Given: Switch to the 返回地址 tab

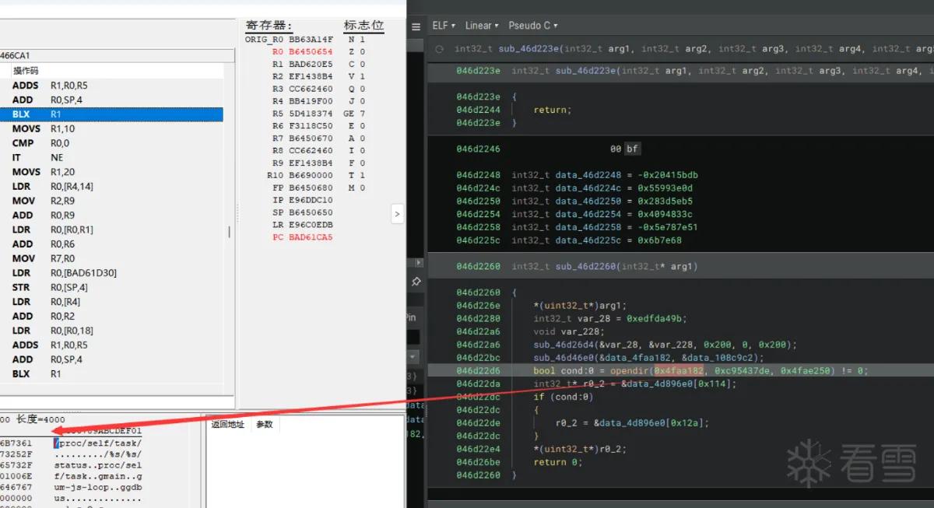Looking at the screenshot, I should point(227,425).
